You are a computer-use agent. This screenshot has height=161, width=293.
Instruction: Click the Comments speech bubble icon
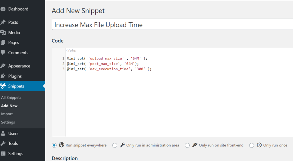coord(3,53)
